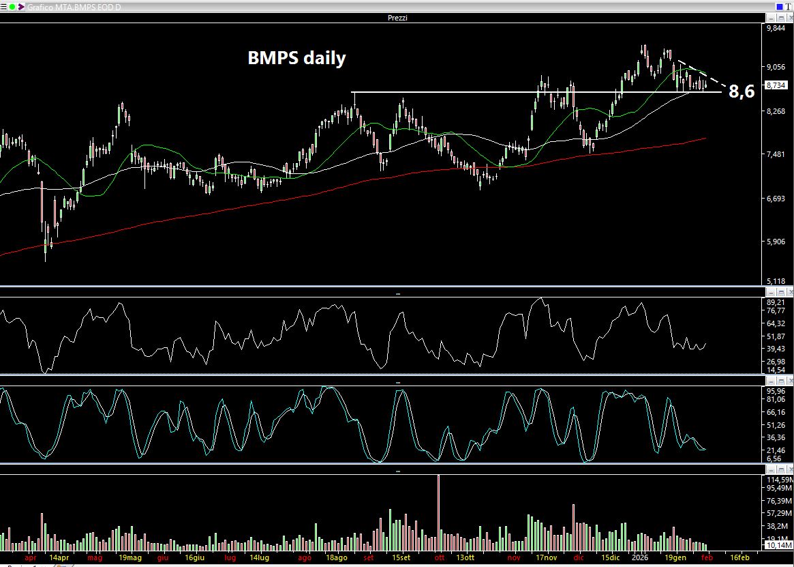The image size is (794, 567).
Task: Grab the divider handle above the RSI panel
Action: pyautogui.click(x=397, y=293)
